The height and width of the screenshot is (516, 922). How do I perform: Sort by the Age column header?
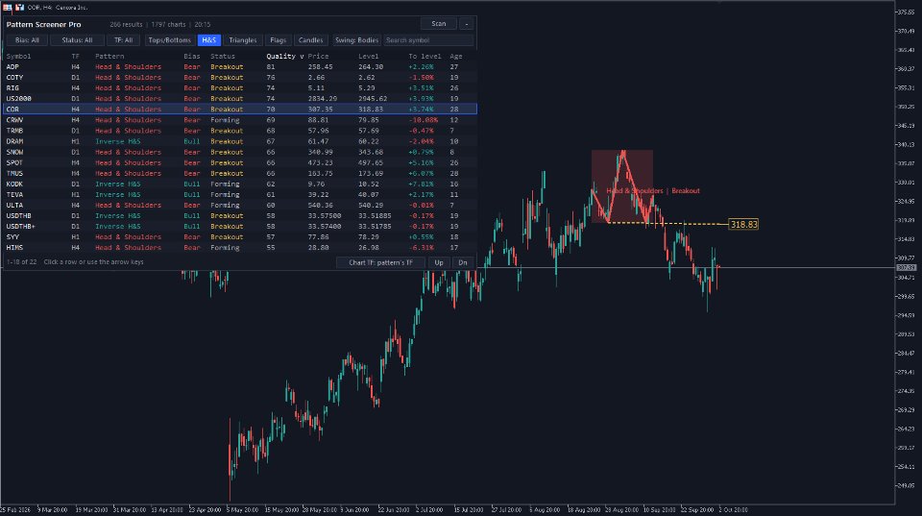[455, 57]
